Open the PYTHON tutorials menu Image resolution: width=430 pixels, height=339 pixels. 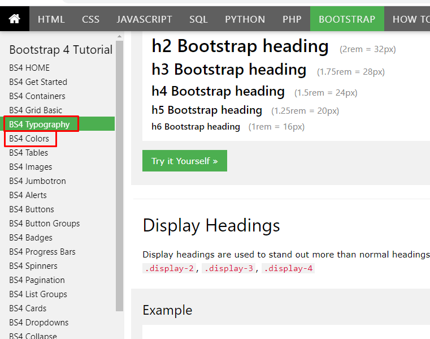245,19
